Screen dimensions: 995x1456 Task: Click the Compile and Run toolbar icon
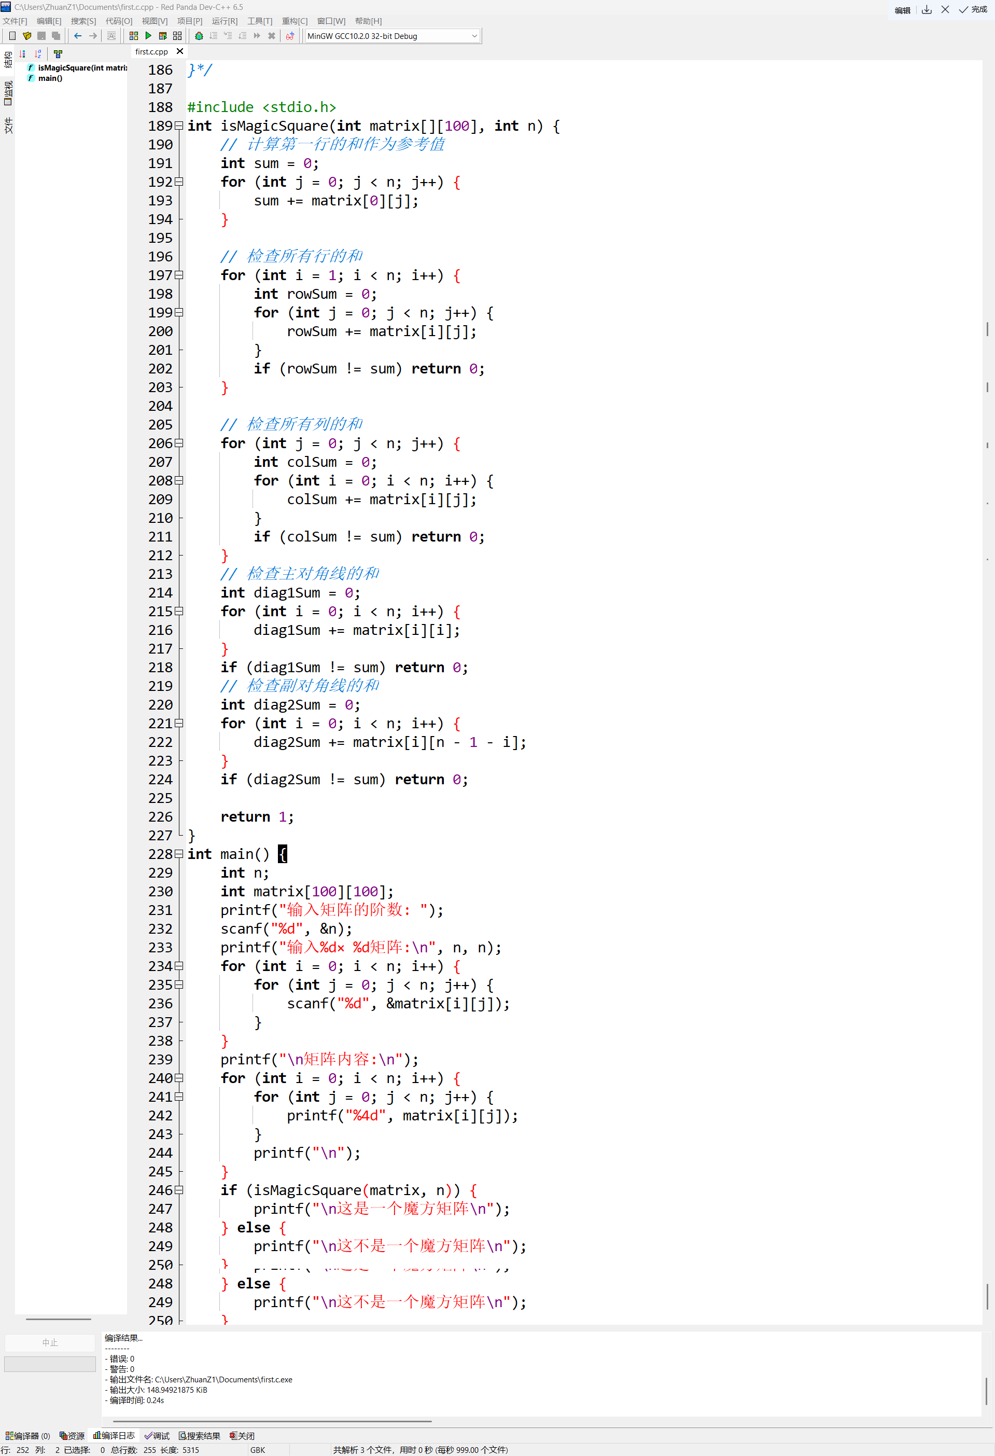click(163, 36)
